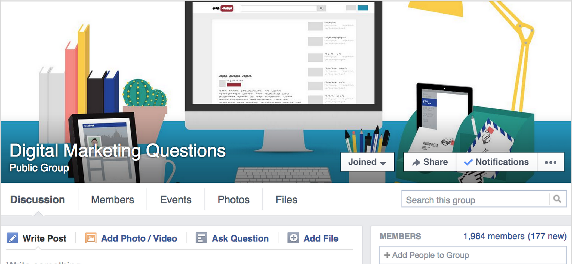Image resolution: width=572 pixels, height=264 pixels.
Task: Click the Share arrow icon
Action: click(416, 162)
